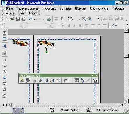
Task: Click the Crop tool in Изображение toolbar
Action: pyautogui.click(x=65, y=80)
